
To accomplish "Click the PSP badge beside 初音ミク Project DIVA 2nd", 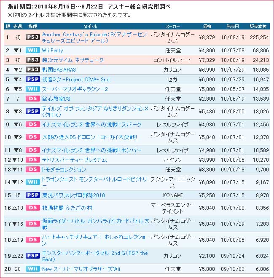I will (32, 79).
